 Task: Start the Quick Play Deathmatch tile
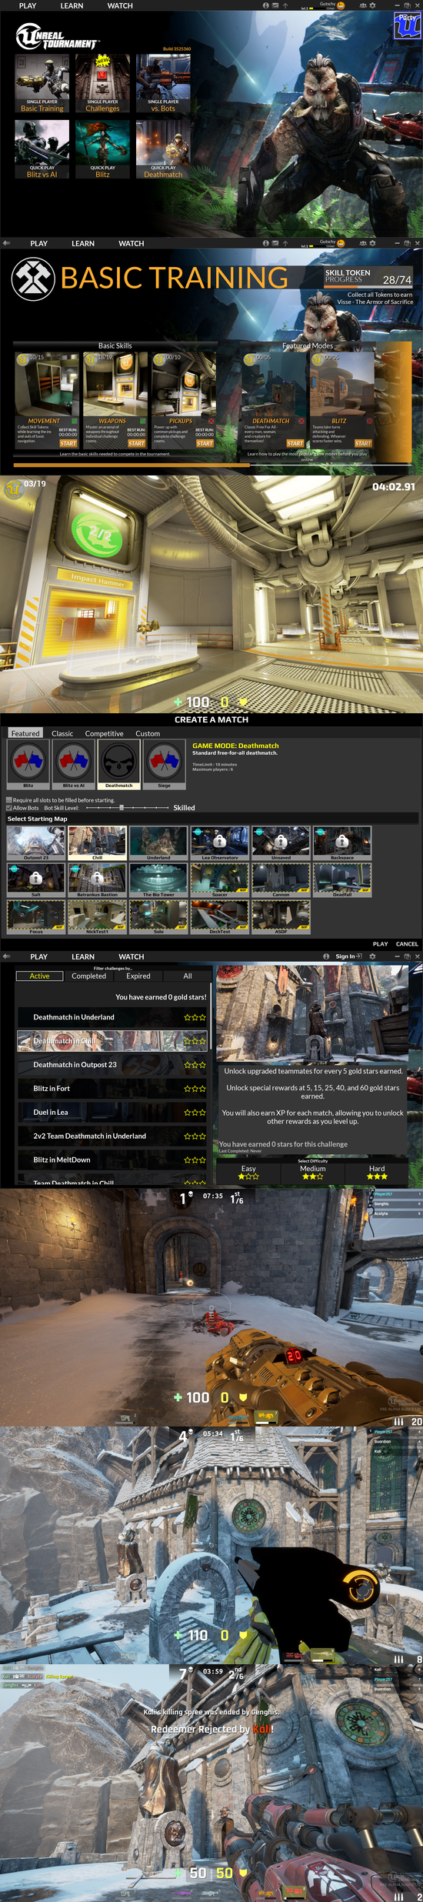click(x=163, y=149)
